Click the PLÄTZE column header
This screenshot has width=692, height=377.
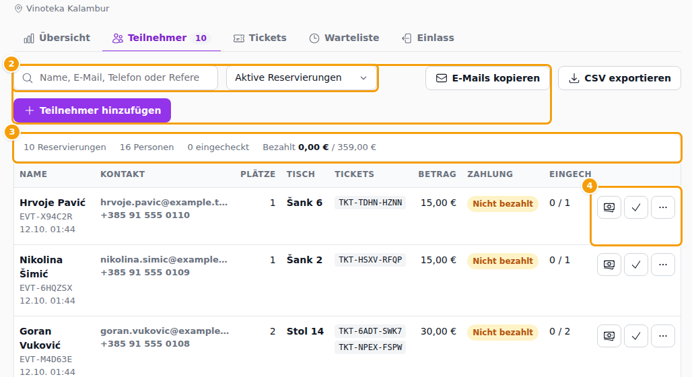[258, 174]
